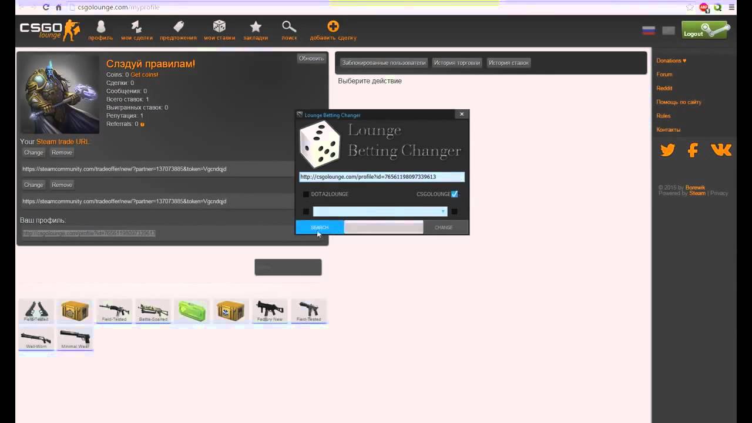Click the Get coins! link
752x423 pixels.
point(144,75)
